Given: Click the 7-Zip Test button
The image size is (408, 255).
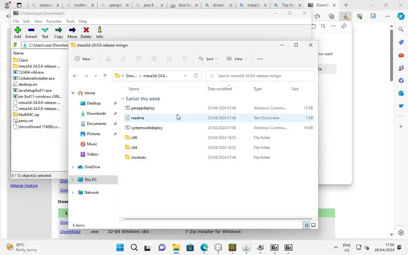Looking at the screenshot, I should 45,33.
